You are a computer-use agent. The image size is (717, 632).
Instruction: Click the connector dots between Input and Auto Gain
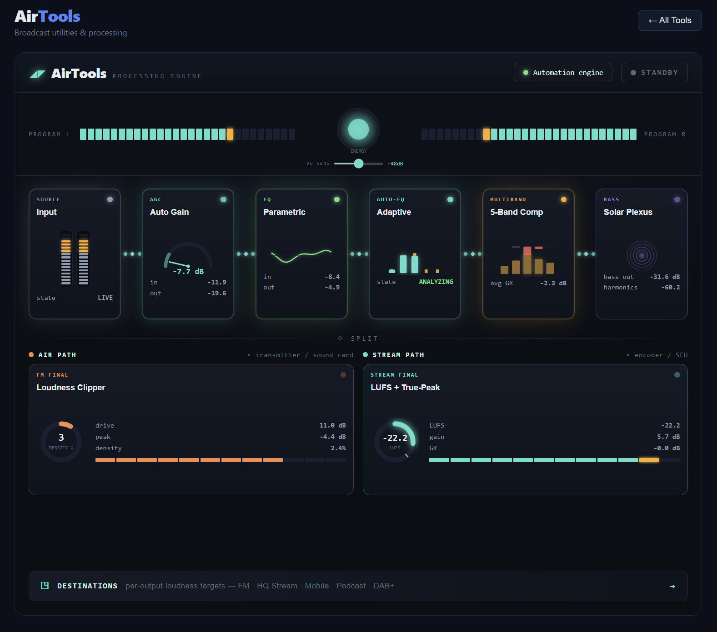click(x=132, y=254)
